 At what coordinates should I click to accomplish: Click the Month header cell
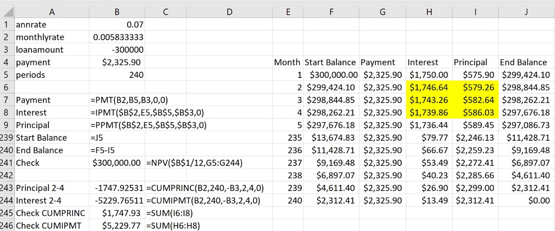[x=288, y=62]
